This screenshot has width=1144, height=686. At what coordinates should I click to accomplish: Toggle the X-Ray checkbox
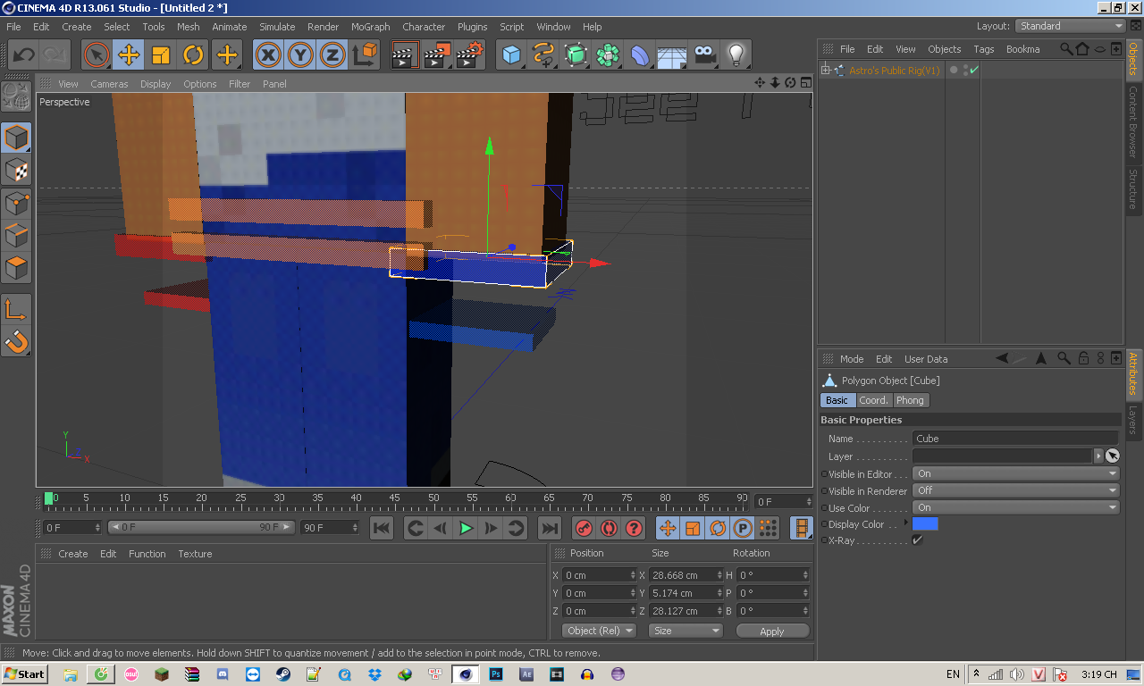tap(917, 540)
